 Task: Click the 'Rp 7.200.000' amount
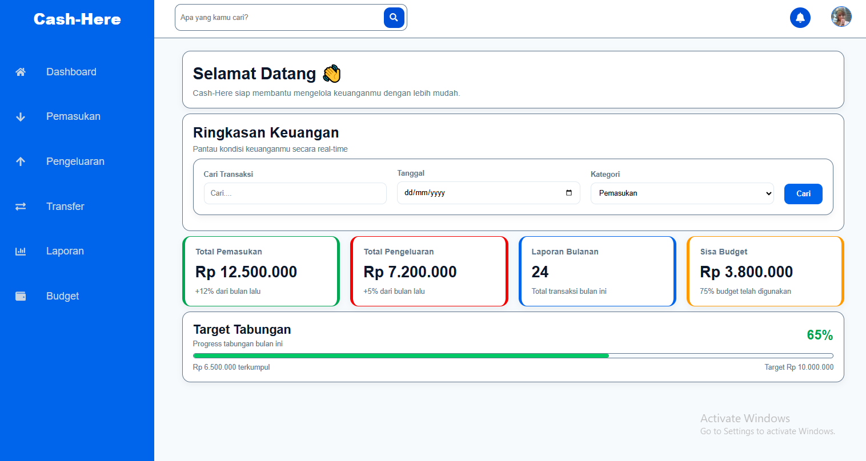(x=410, y=272)
